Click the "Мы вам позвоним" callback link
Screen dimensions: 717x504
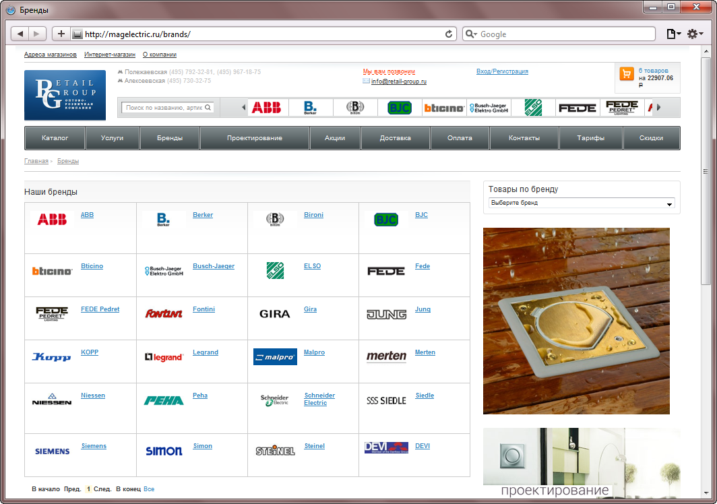click(x=389, y=71)
